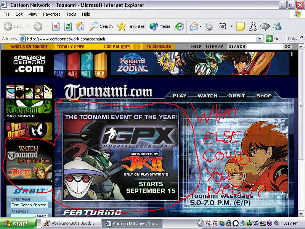The image size is (305, 229).
Task: Click the GPX Immortal Grand Prix banner
Action: click(120, 156)
